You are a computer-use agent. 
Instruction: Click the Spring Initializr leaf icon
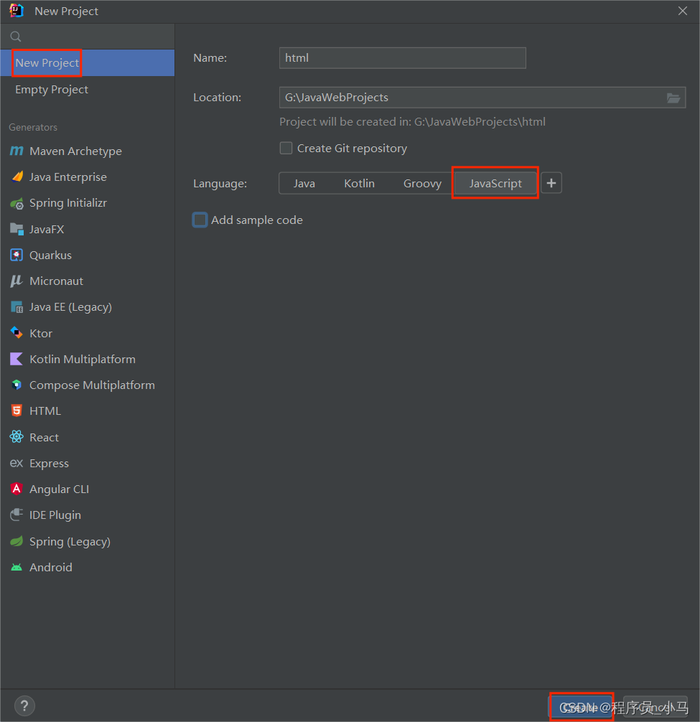coord(17,203)
